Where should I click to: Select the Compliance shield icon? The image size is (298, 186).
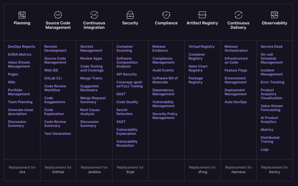[166, 15]
